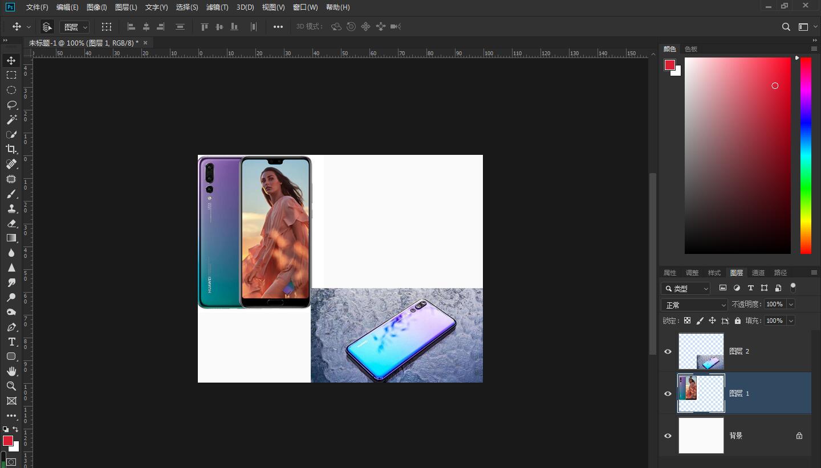The image size is (821, 468).
Task: Switch to the 通道 tab
Action: click(x=758, y=273)
